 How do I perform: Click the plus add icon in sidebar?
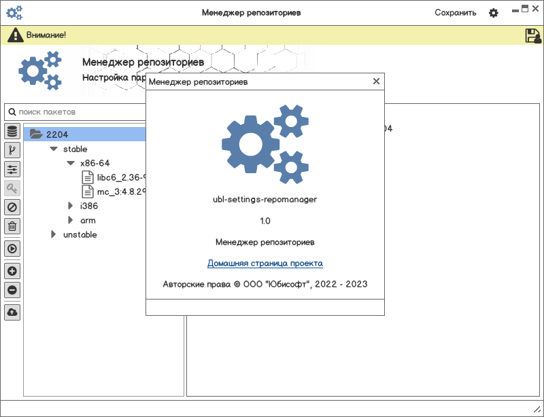(x=12, y=271)
